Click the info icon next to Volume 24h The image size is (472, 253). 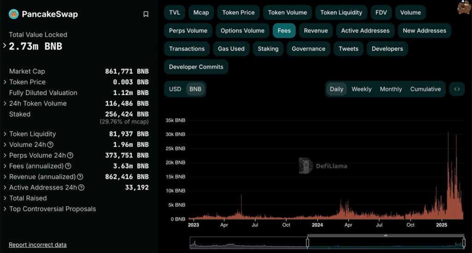click(50, 145)
